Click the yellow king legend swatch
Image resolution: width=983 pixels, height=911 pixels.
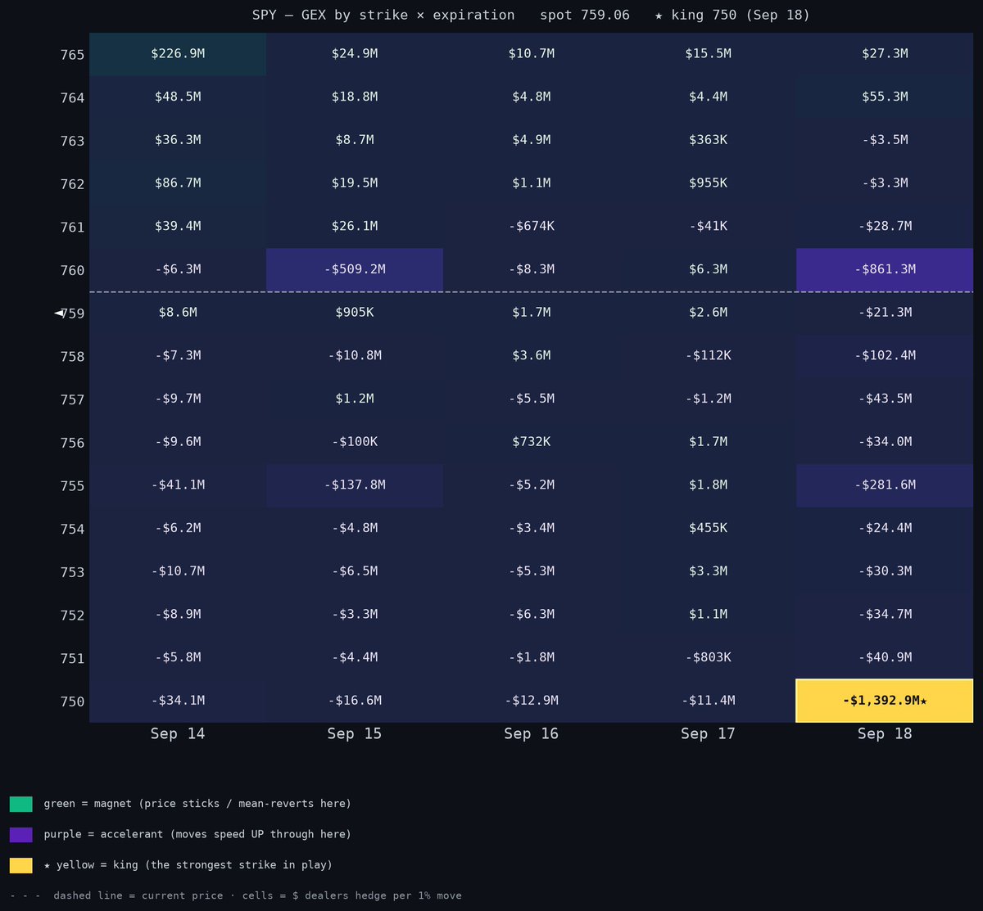[x=21, y=865]
